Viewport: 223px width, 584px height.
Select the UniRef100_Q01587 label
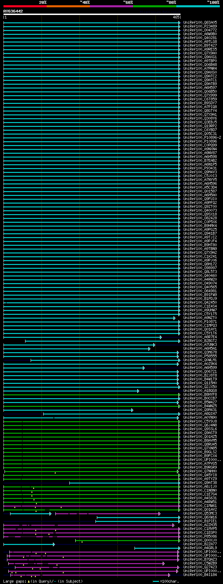(x=200, y=191)
